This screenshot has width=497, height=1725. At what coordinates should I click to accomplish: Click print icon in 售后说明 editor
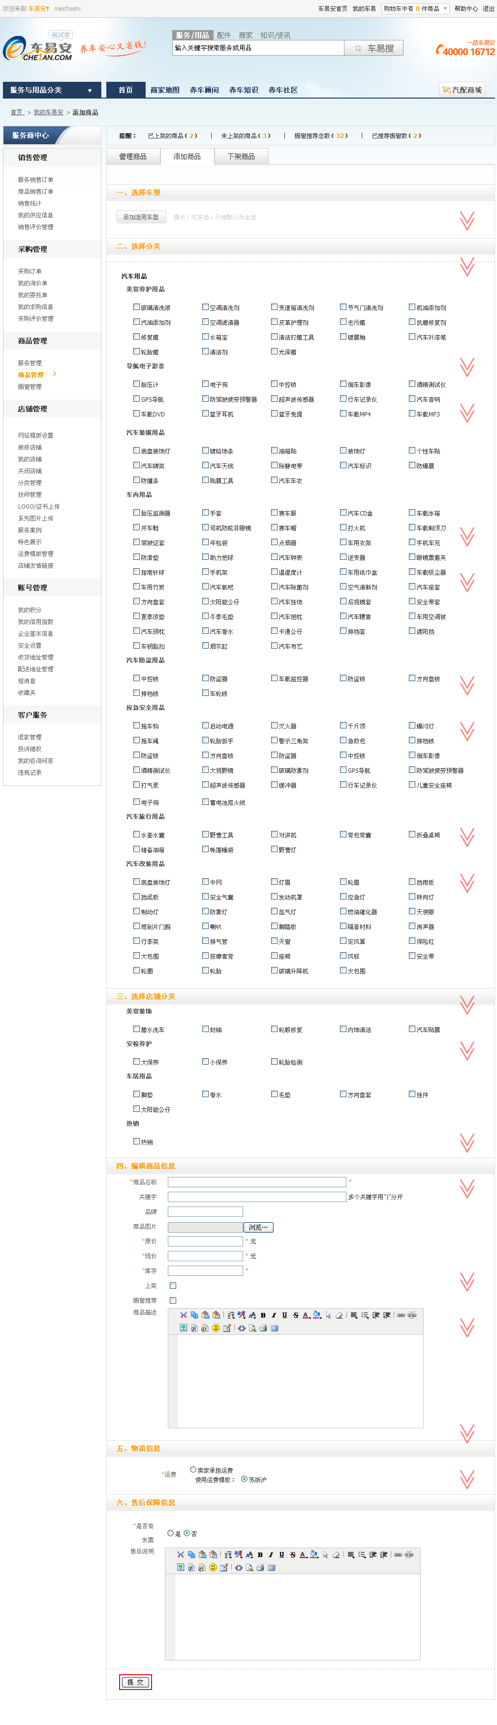(x=260, y=1567)
